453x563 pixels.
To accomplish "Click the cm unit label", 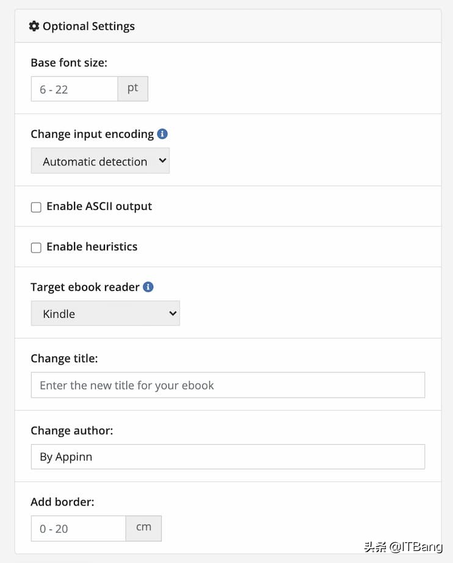I will pyautogui.click(x=143, y=528).
